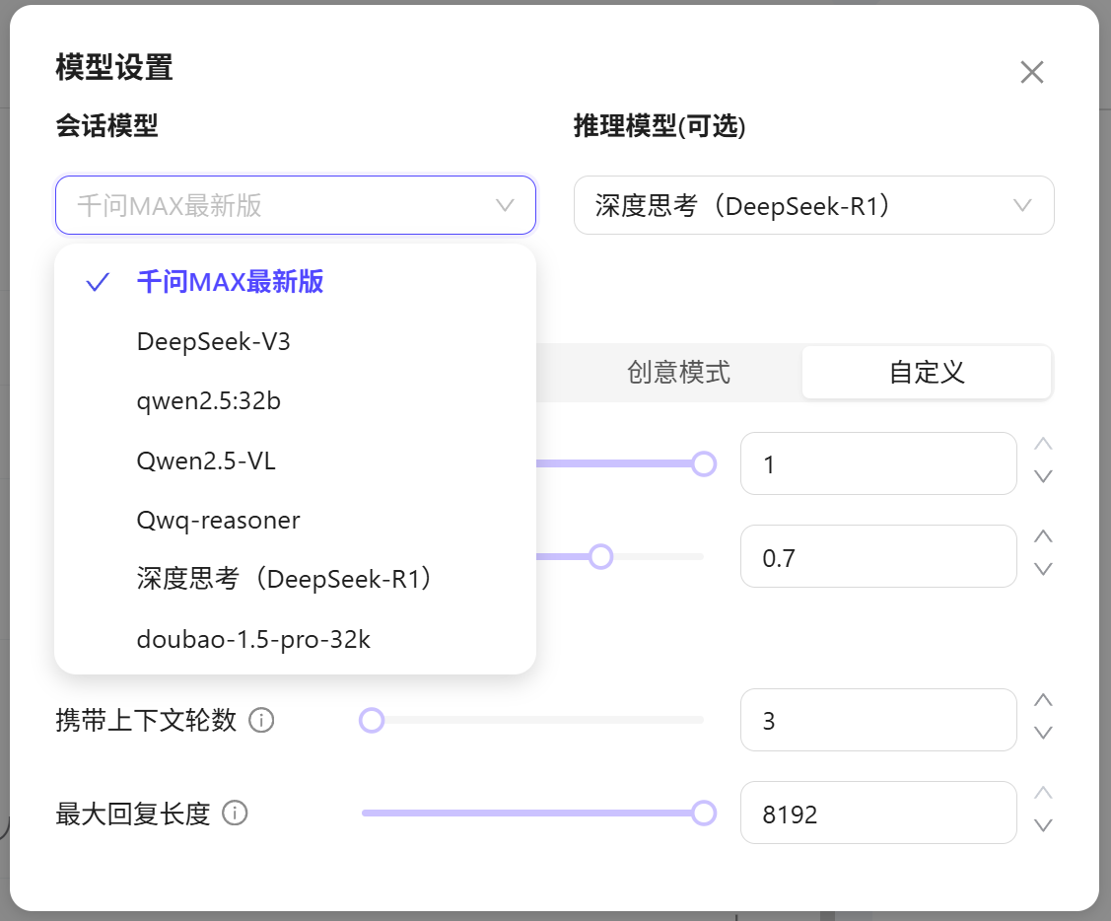Viewport: 1111px width, 921px height.
Task: Decrease the value 0.7 with down arrow
Action: tap(1042, 569)
